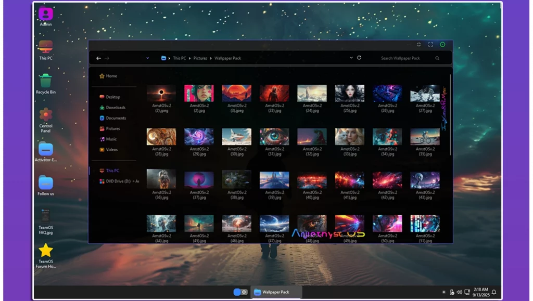Click the Pictures breadcrumb link
This screenshot has height=301, width=533.
click(200, 58)
